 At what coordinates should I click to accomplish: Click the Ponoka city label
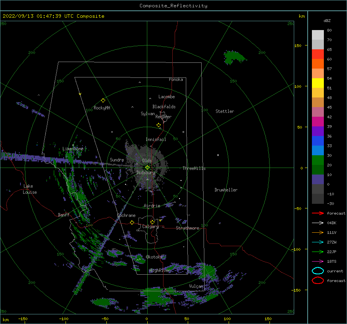pyautogui.click(x=176, y=79)
